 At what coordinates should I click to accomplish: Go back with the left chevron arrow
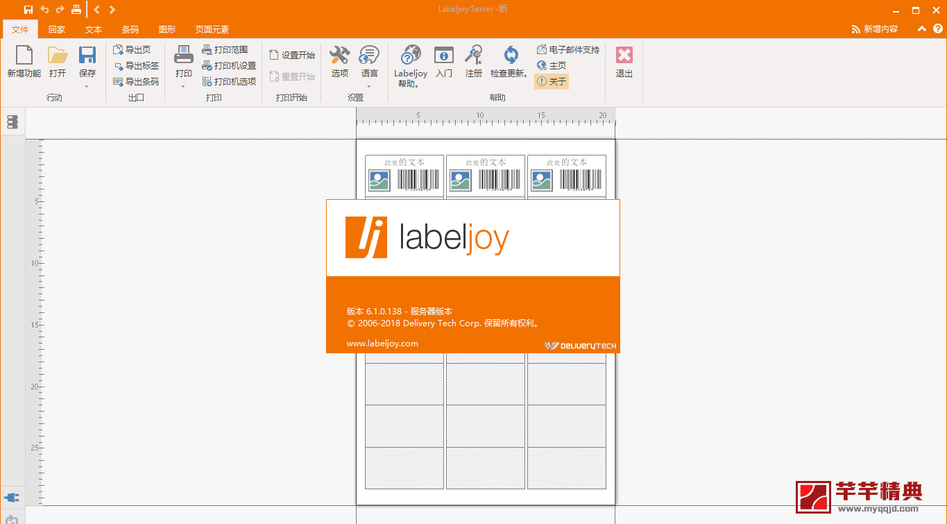pos(96,10)
